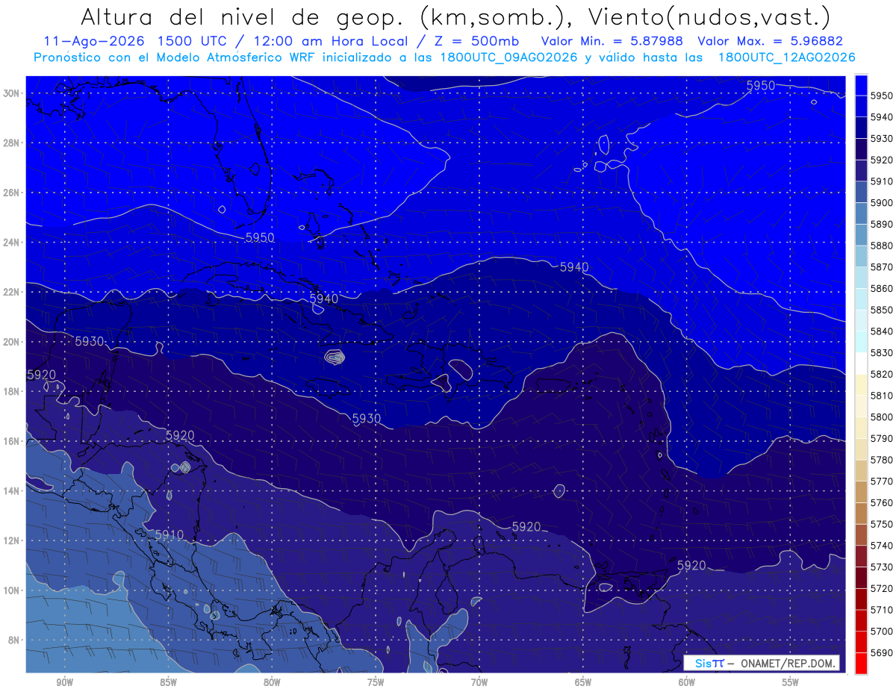Screen dimensions: 896x692
Task: Click the 5940 value on the color scale legend
Action: 881,117
